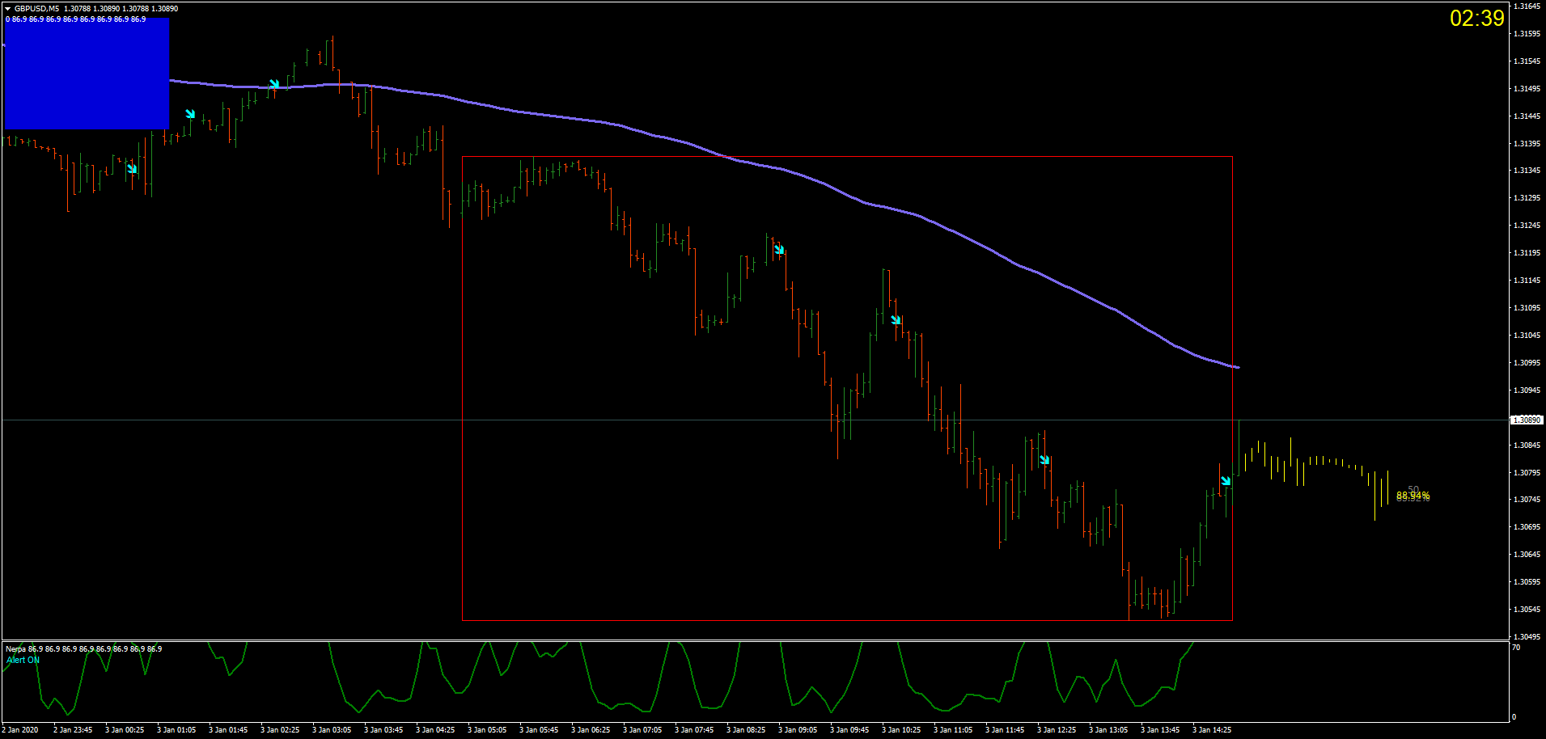Select the cyan arrow near 3 Jan 02:25 on the moving average
The height and width of the screenshot is (739, 1546).
point(274,84)
